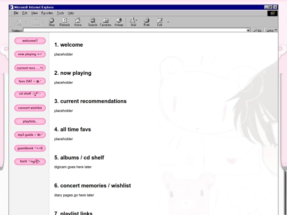Open the guestbook sidebar button

(30, 148)
